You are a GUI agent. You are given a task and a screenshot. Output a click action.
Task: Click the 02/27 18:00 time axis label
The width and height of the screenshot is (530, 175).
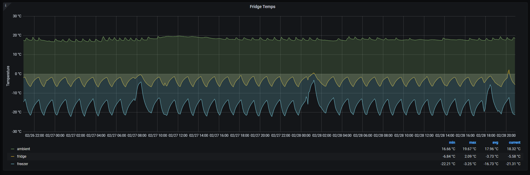click(x=240, y=136)
